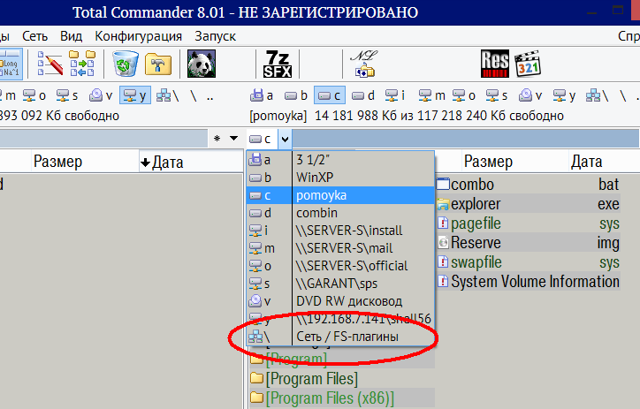The width and height of the screenshot is (640, 409).
Task: Click the recycle bin toolbar icon
Action: click(126, 64)
